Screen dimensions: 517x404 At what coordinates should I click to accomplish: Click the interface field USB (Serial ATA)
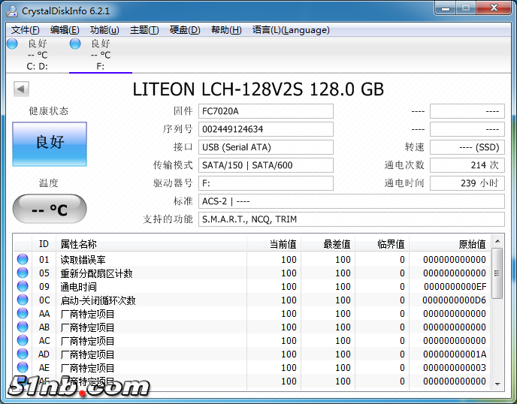[x=266, y=147]
